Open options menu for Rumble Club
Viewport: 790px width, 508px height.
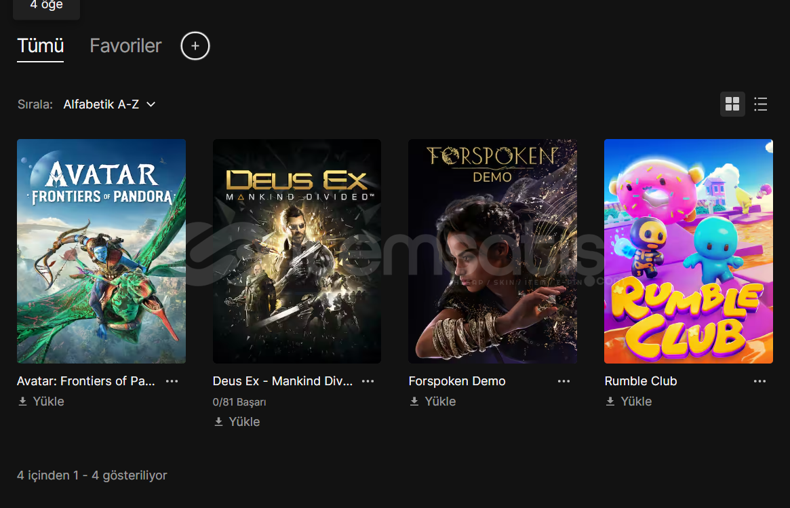tap(759, 381)
